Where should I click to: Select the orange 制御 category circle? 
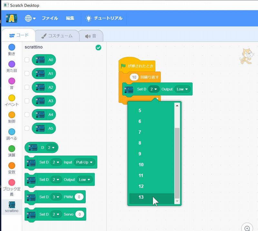coord(12,115)
